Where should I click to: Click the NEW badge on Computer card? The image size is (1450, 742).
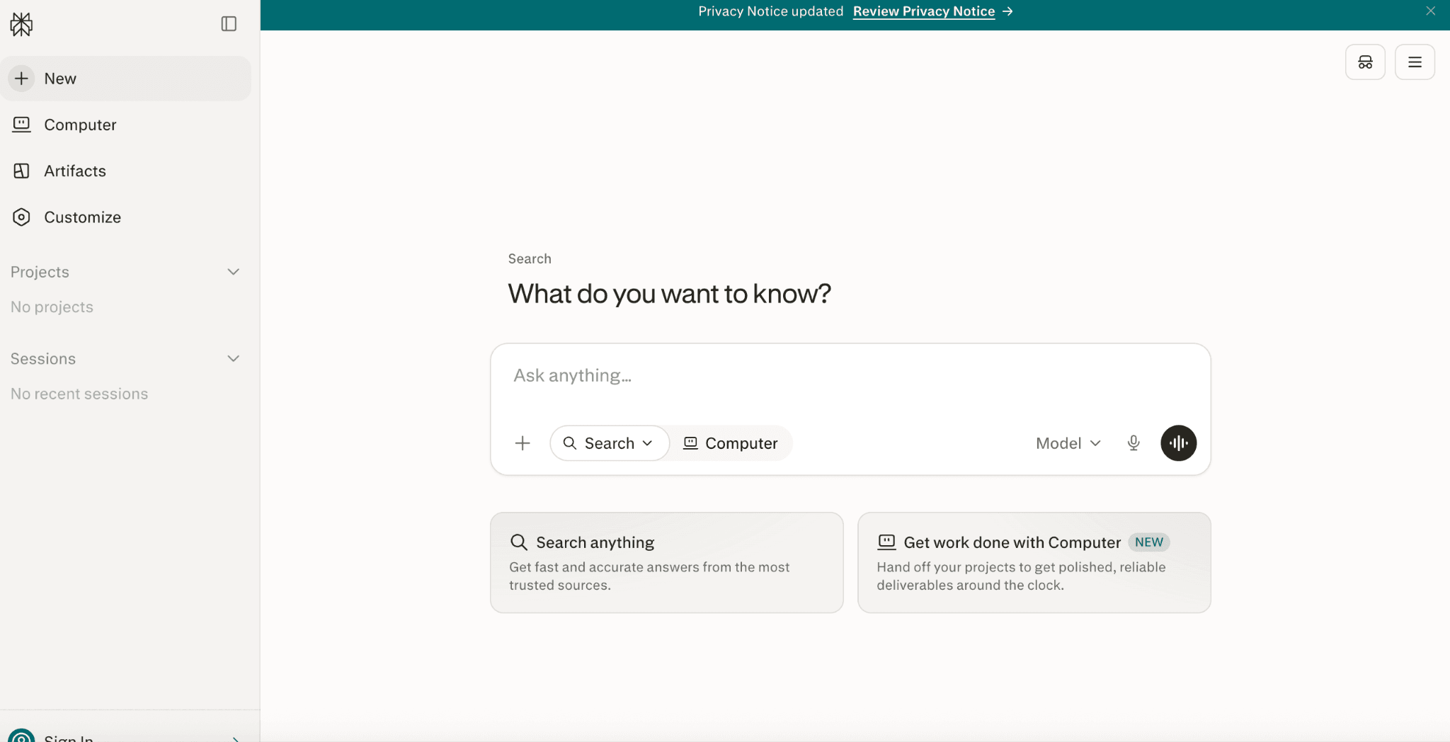tap(1149, 542)
